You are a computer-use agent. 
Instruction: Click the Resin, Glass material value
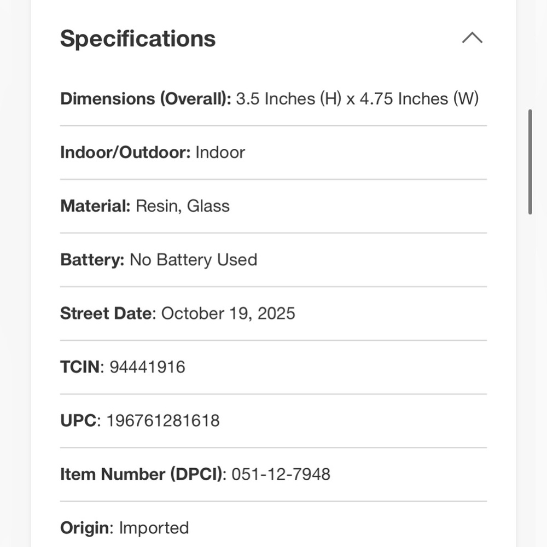click(183, 206)
